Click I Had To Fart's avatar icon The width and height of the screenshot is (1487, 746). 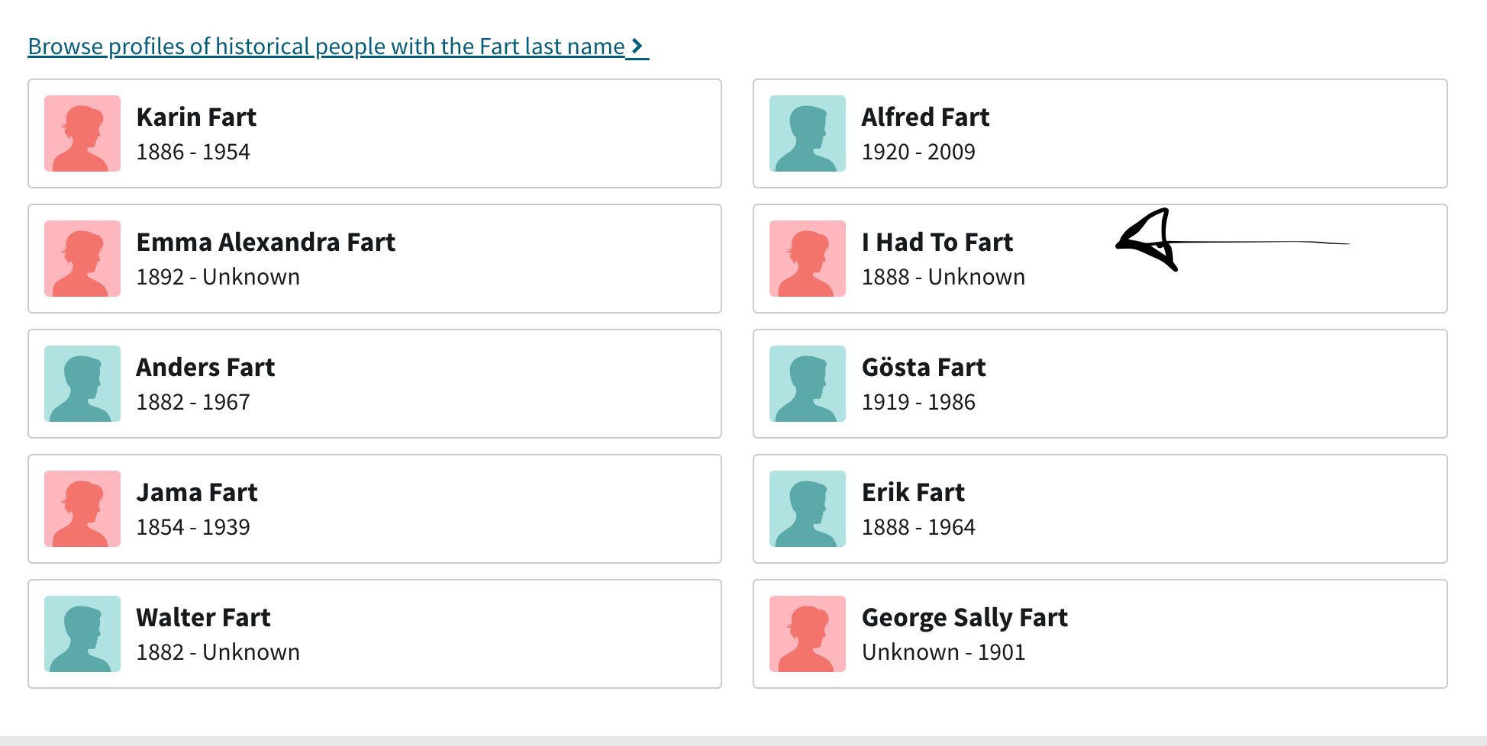pyautogui.click(x=808, y=259)
